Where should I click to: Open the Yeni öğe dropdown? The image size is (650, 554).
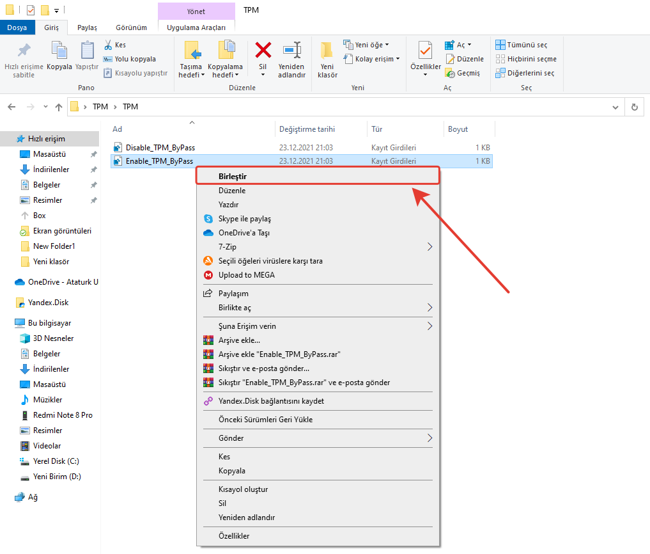pos(367,45)
